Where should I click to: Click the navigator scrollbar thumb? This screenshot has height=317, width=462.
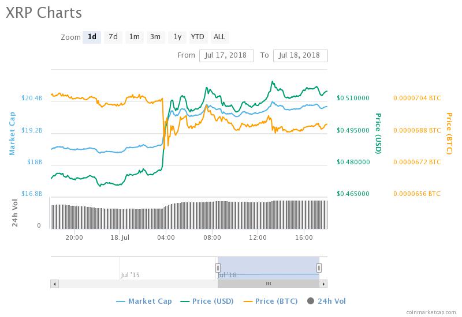pos(269,284)
